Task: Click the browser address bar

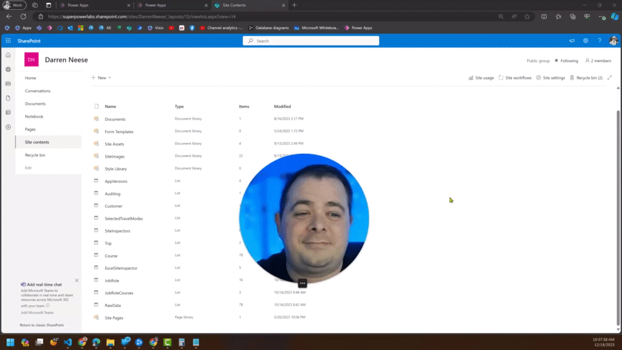Action: click(x=266, y=16)
